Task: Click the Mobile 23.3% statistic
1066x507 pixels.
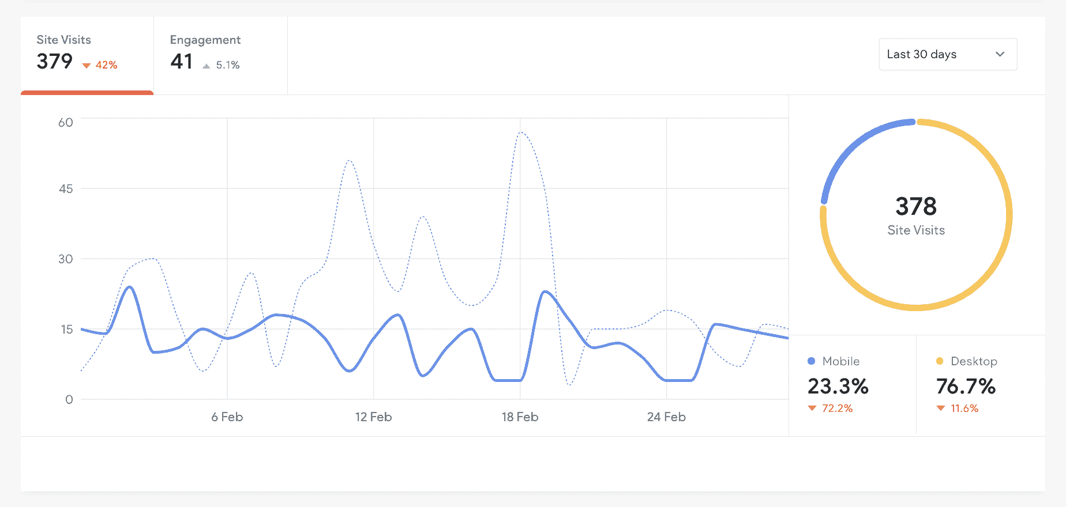Action: coord(838,386)
